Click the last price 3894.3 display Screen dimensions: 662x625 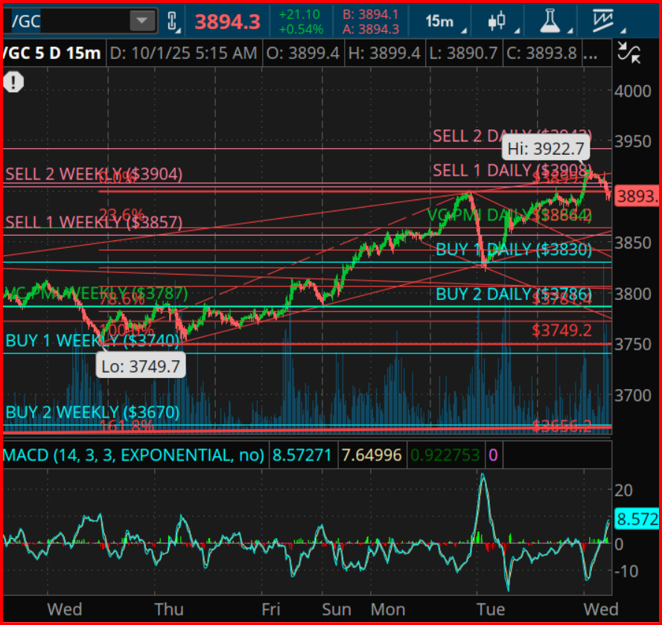pyautogui.click(x=228, y=22)
